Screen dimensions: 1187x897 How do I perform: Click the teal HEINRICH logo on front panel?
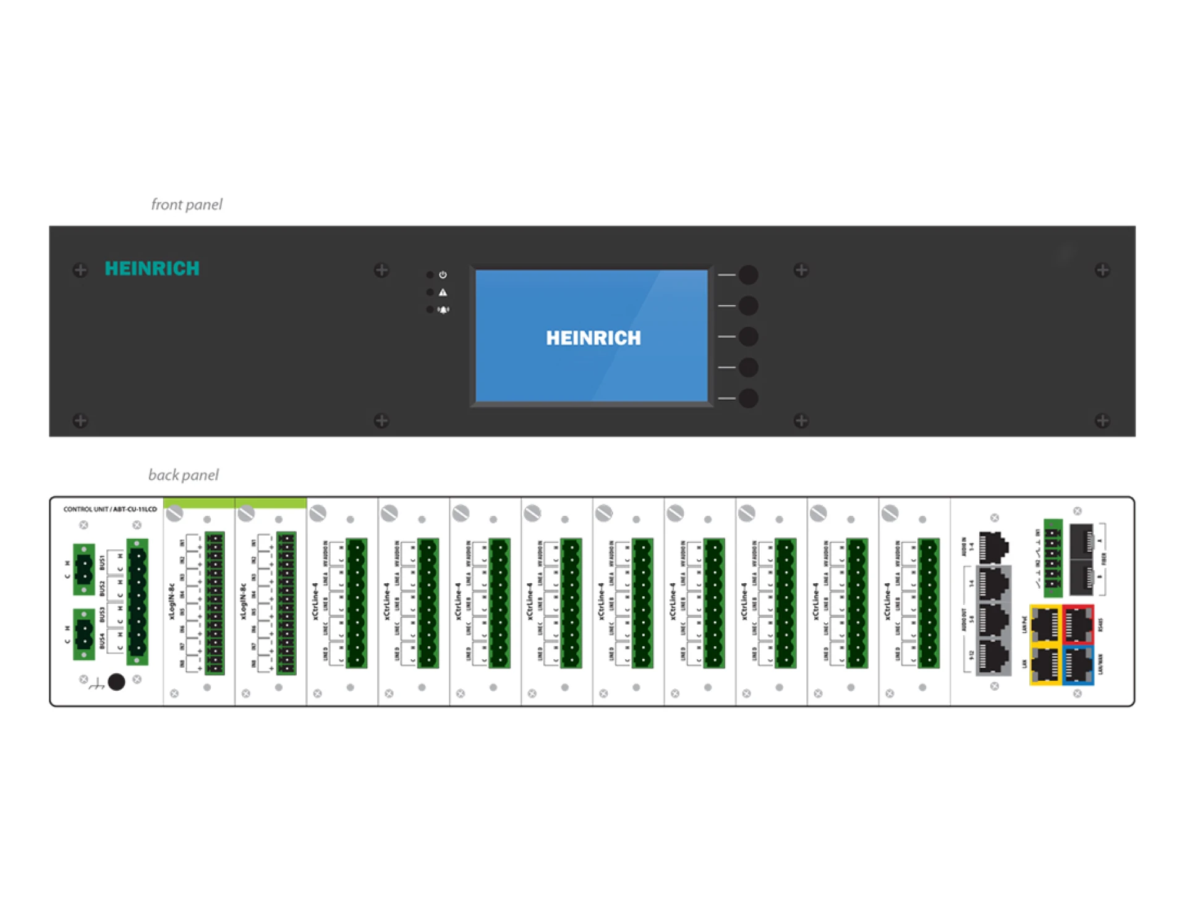click(152, 269)
